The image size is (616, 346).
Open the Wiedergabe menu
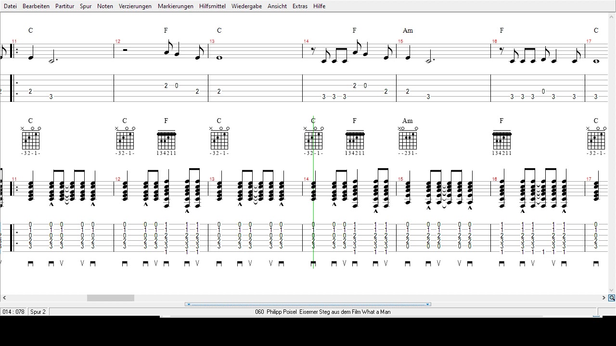[x=246, y=6]
